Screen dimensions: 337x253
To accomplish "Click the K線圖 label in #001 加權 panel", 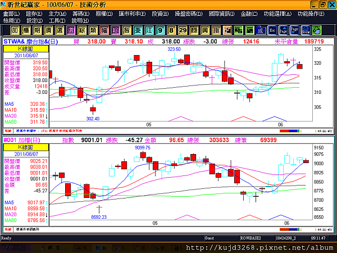I will click(26, 147).
